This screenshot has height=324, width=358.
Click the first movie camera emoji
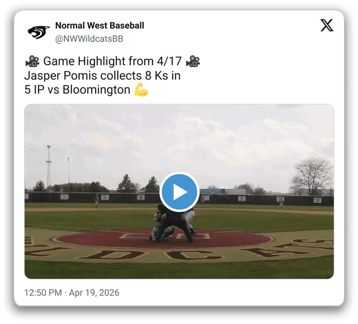point(32,61)
